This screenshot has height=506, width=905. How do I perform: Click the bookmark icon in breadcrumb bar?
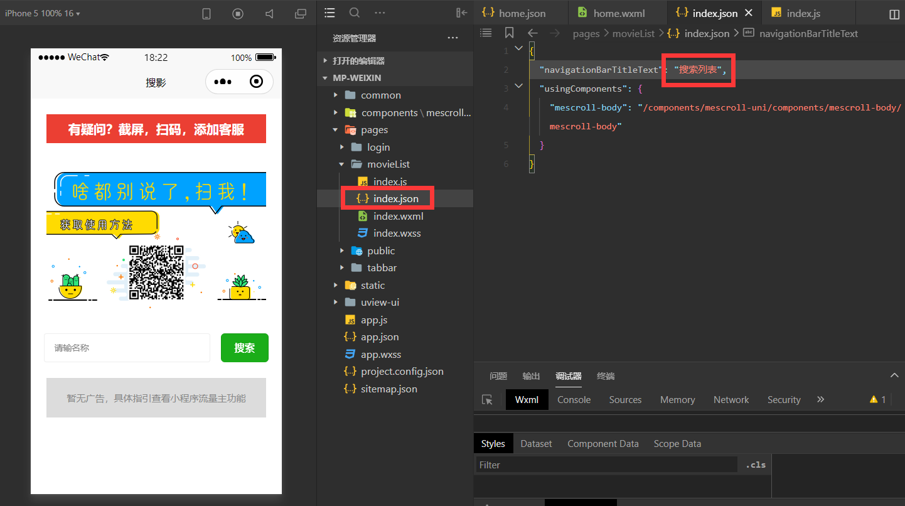[x=509, y=33]
